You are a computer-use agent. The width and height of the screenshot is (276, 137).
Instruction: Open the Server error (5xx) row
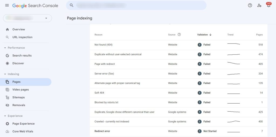point(178,73)
